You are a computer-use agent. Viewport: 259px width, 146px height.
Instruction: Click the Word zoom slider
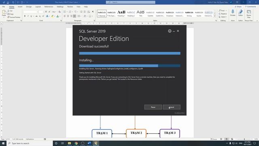(244, 139)
